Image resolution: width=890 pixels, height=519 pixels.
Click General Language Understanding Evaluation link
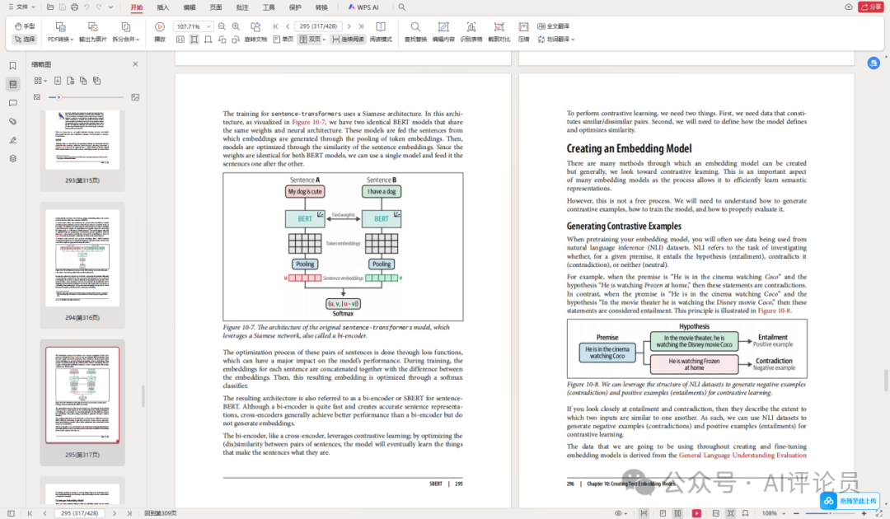(x=742, y=455)
